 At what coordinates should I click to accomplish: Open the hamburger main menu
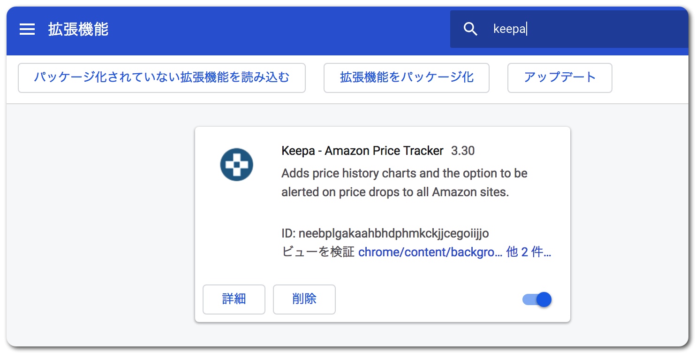click(x=27, y=30)
